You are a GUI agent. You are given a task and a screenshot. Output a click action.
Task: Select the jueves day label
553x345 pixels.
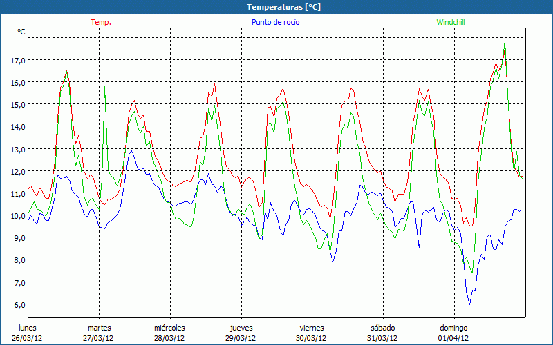tap(241, 328)
